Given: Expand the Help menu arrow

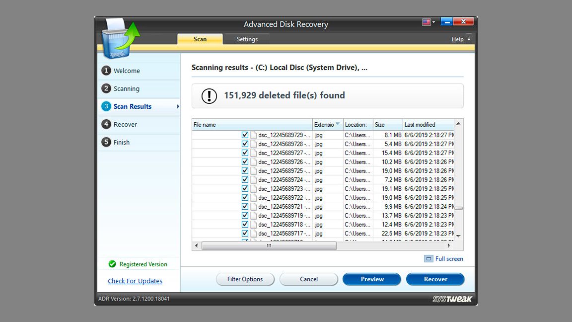Looking at the screenshot, I should point(469,39).
